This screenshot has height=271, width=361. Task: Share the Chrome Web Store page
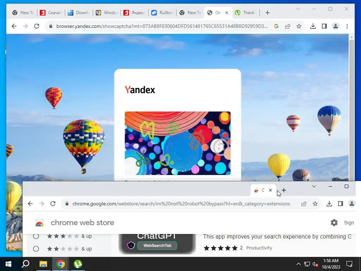304,204
